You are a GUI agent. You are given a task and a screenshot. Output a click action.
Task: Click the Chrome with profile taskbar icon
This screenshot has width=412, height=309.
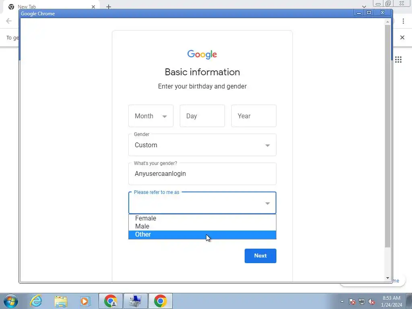coord(111,301)
